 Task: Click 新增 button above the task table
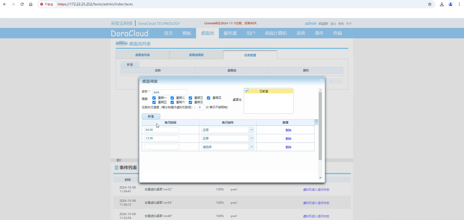pyautogui.click(x=130, y=65)
